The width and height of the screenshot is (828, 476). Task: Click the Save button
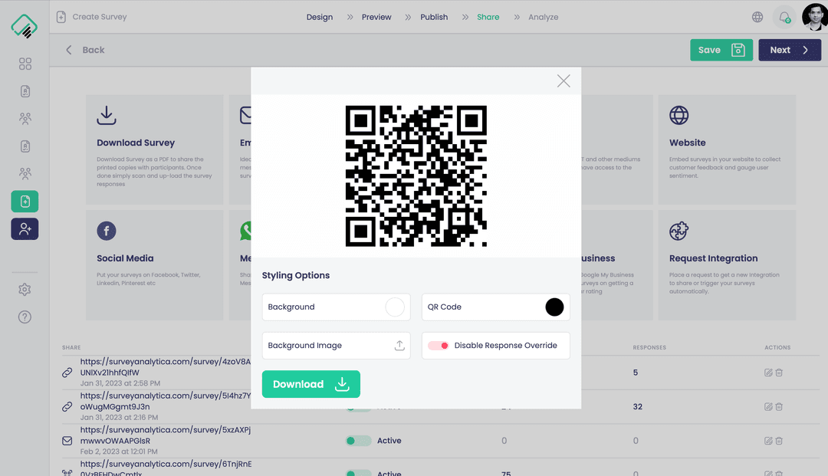tap(721, 50)
